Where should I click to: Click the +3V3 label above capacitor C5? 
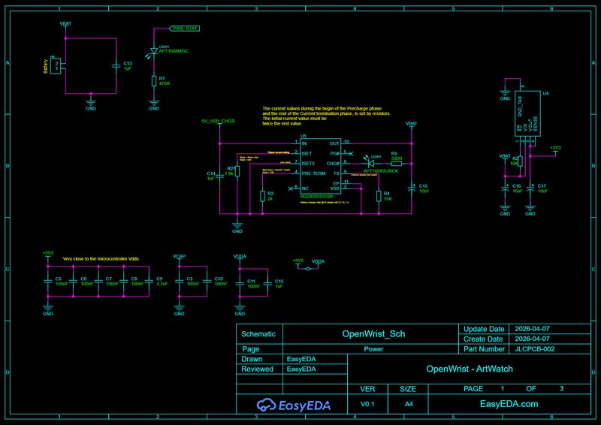[48, 253]
